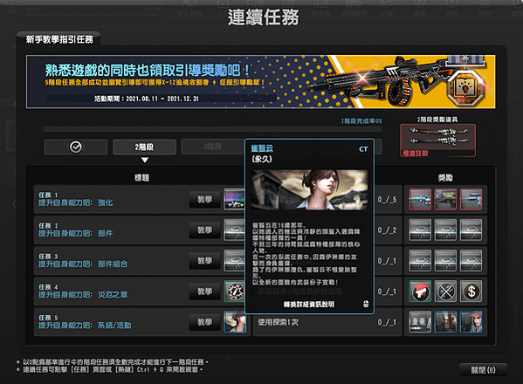523x384 pixels.
Task: Click 教學 button for 任務 2 部件
Action: pos(204,230)
